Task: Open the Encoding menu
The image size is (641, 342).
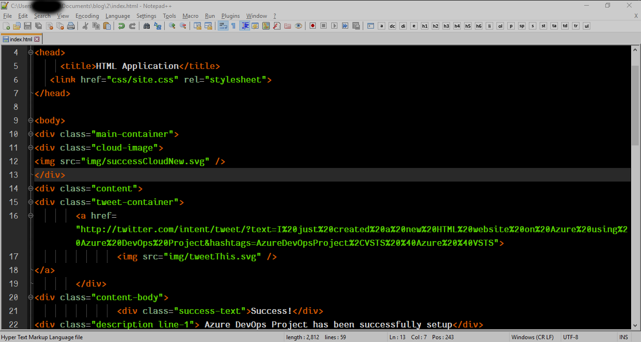Action: pos(87,15)
